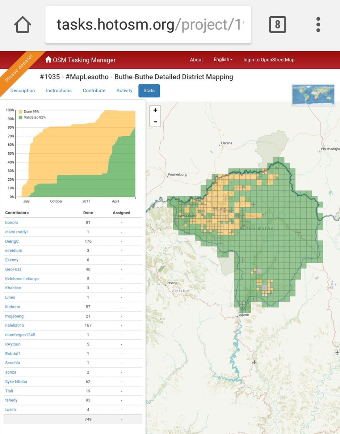Go to the OSM Tasking Manager home icon
340x434 pixels.
48,60
